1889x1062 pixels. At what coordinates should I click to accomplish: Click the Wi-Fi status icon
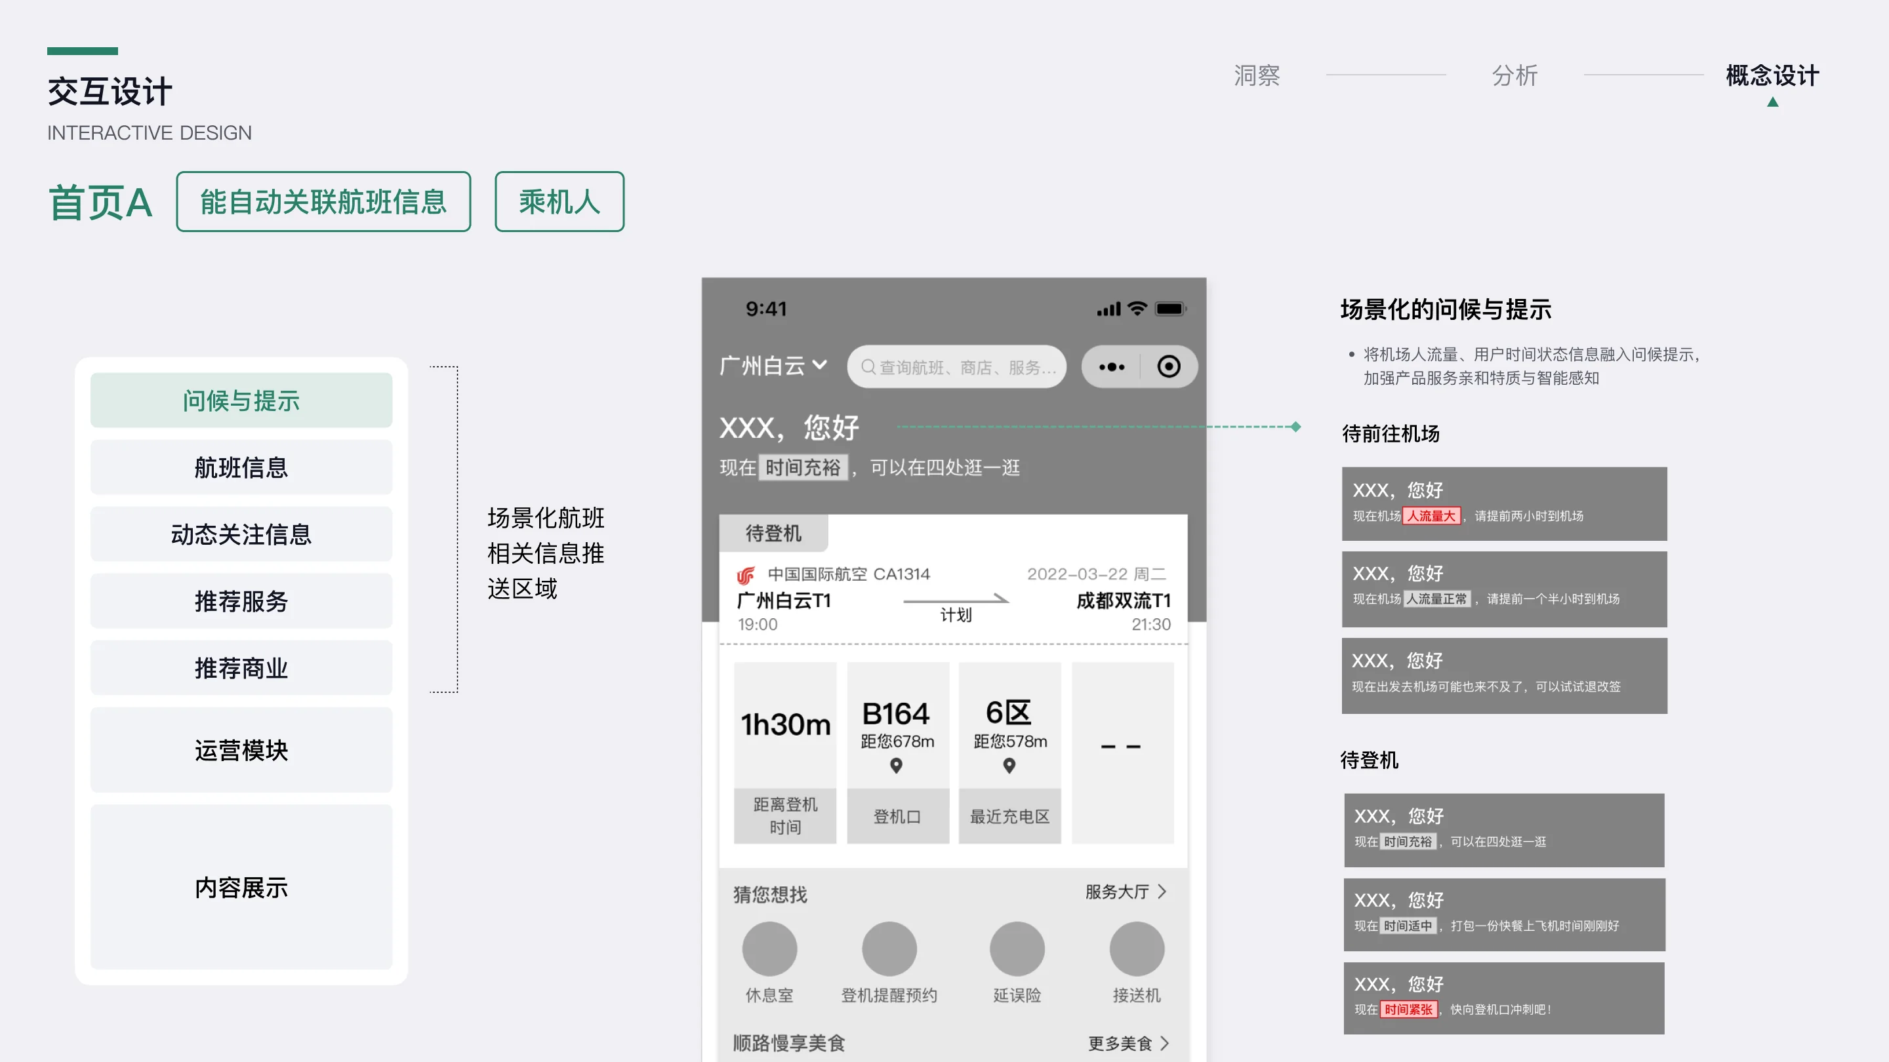(1137, 309)
